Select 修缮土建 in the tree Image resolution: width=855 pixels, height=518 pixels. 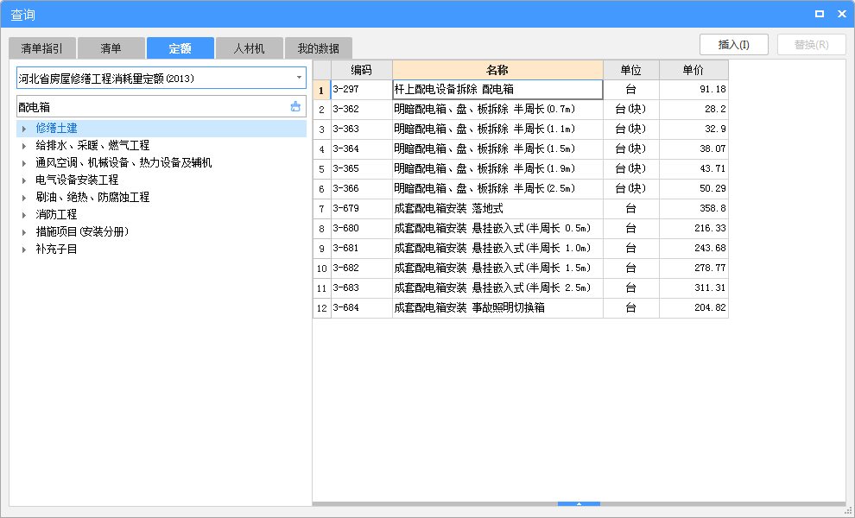[x=57, y=128]
